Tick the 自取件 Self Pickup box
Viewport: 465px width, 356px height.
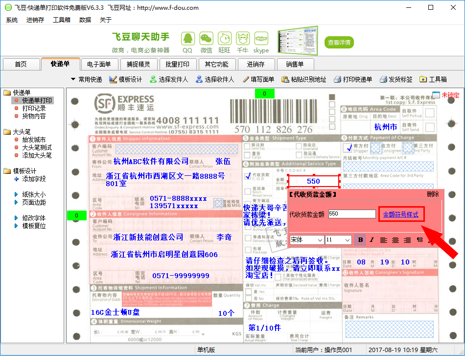[x=430, y=113]
